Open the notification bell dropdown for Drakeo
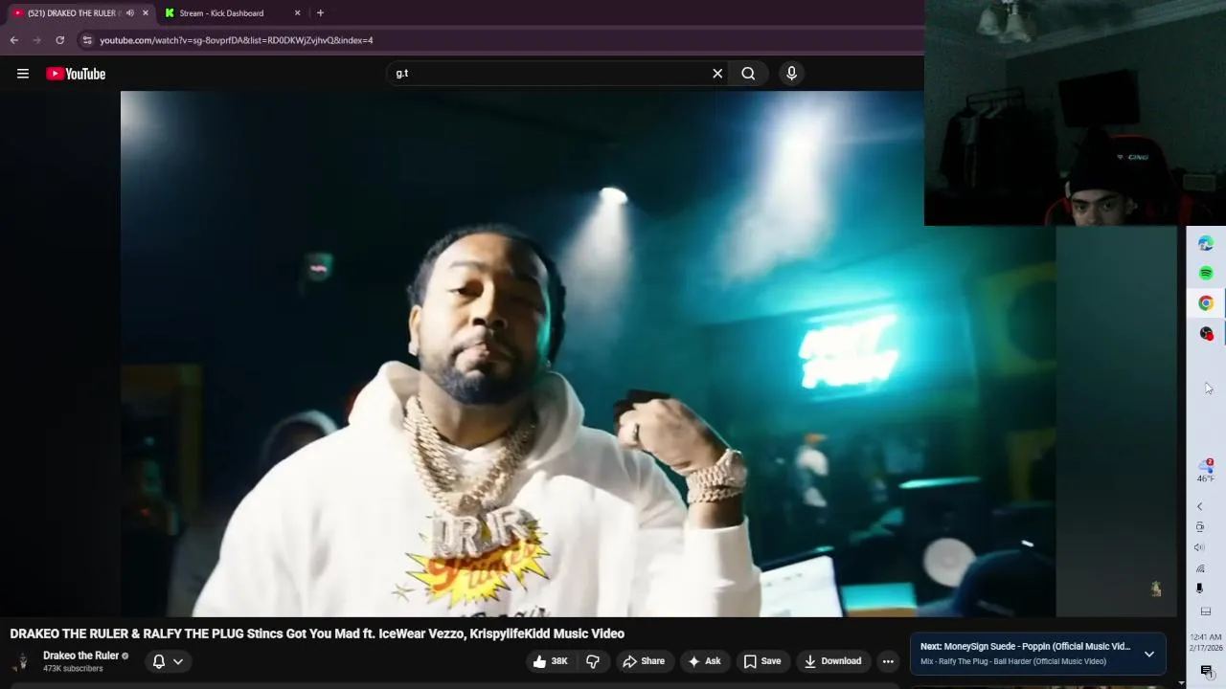 [168, 661]
